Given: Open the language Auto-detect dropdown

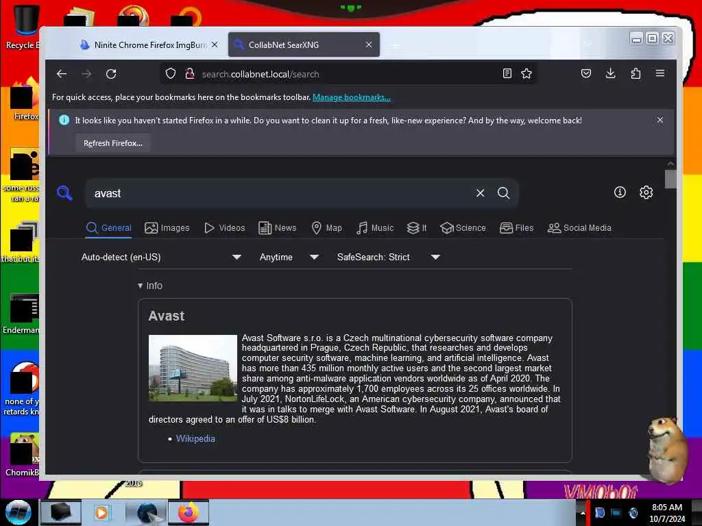Looking at the screenshot, I should pos(161,258).
